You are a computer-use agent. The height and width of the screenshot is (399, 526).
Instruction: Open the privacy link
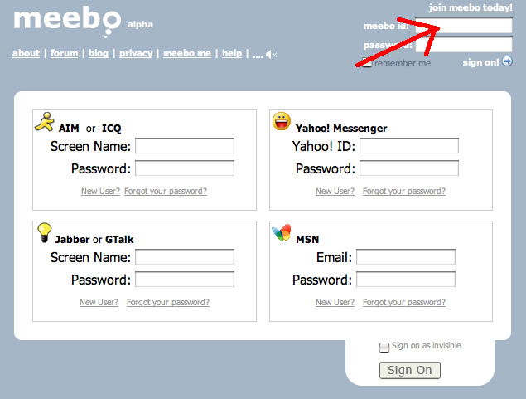[136, 53]
